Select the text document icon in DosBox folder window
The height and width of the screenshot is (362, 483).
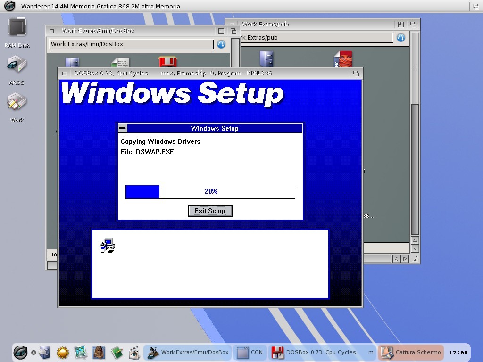[120, 62]
